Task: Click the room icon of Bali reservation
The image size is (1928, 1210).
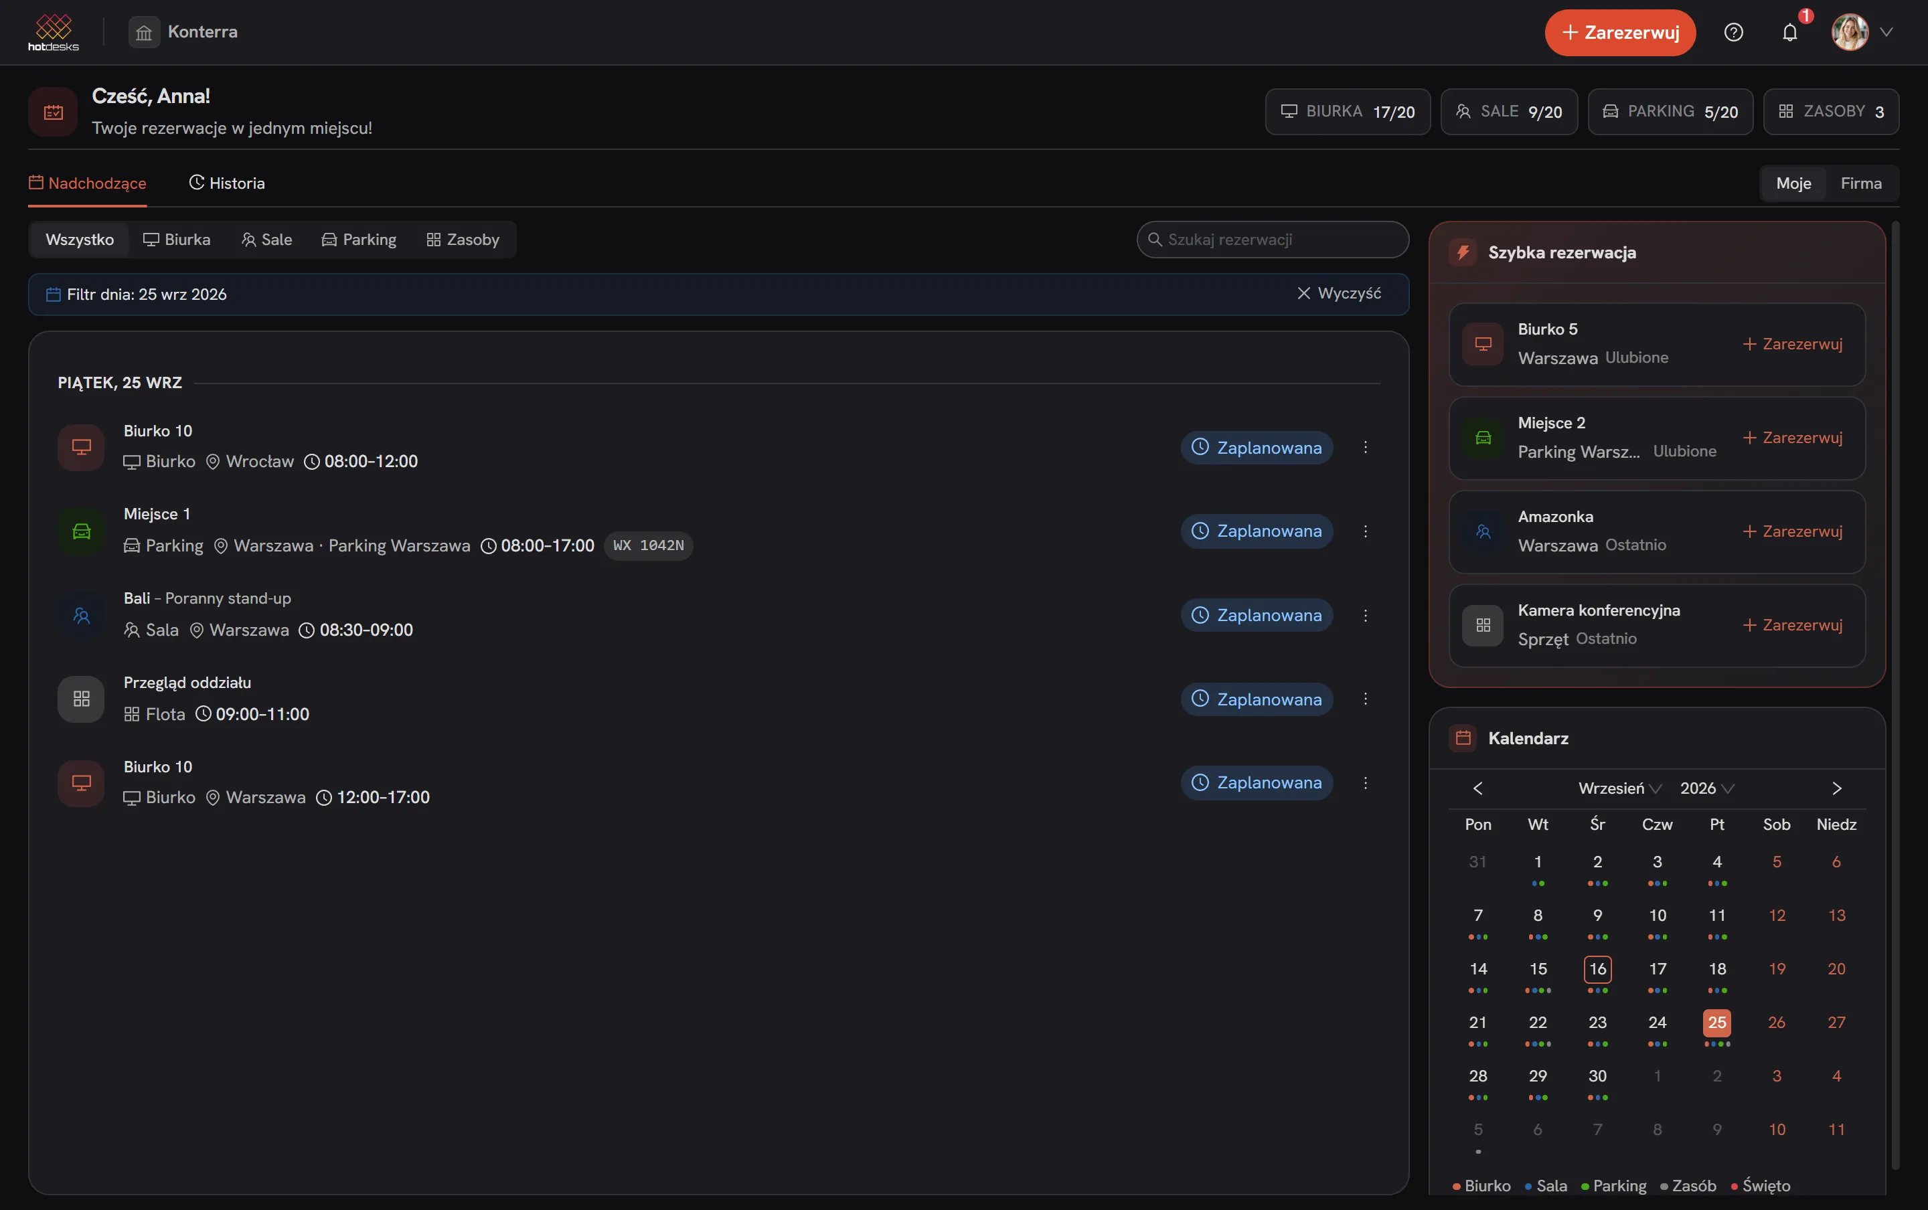Action: (x=81, y=616)
